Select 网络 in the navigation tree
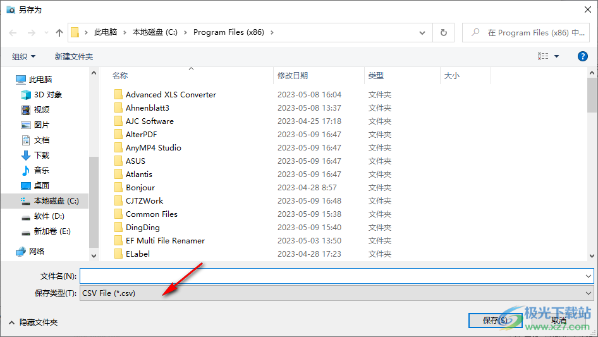 [x=30, y=251]
